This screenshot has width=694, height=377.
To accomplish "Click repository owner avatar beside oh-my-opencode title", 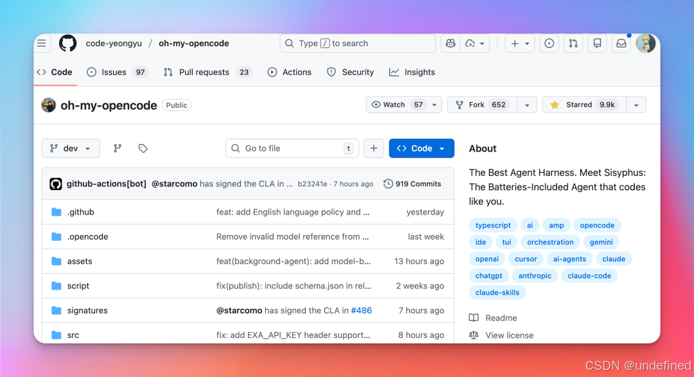I will 49,105.
